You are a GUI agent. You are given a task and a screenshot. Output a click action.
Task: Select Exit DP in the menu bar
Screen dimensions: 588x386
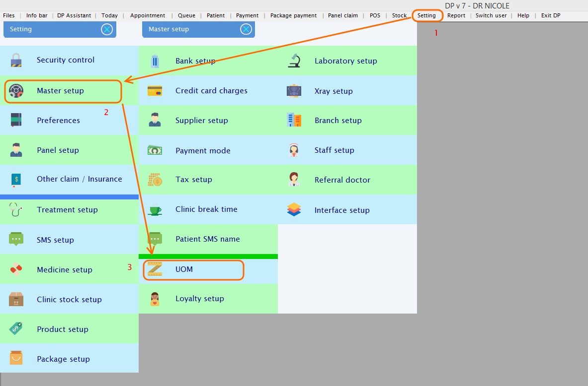point(550,15)
